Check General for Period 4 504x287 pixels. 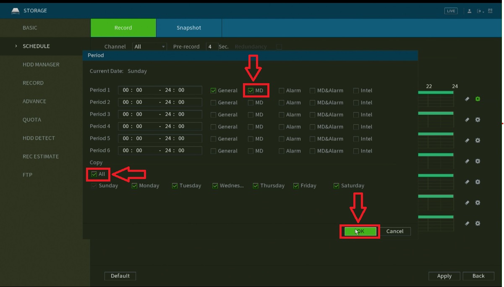[213, 126]
